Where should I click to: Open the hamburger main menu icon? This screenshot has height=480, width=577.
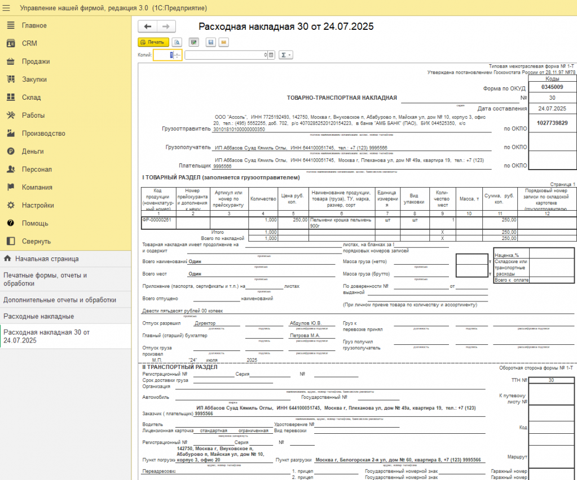click(x=6, y=8)
